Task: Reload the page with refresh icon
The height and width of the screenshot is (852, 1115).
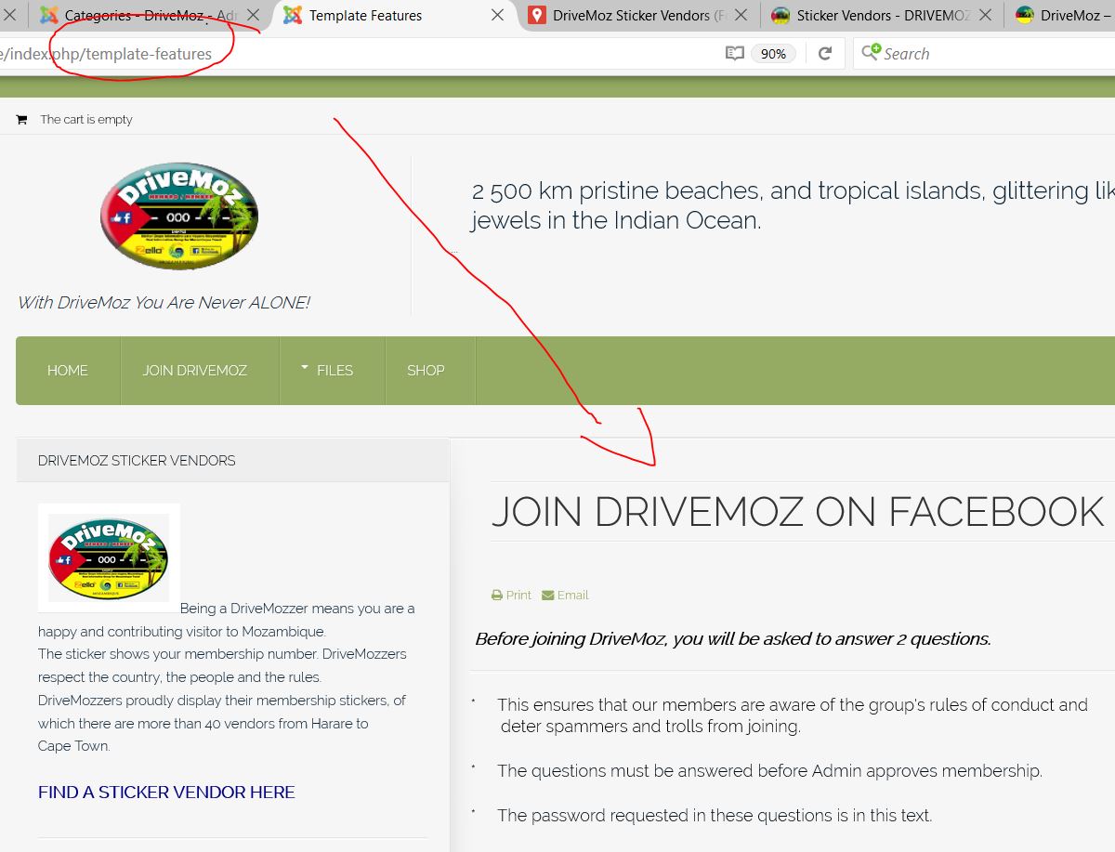Action: (x=824, y=54)
